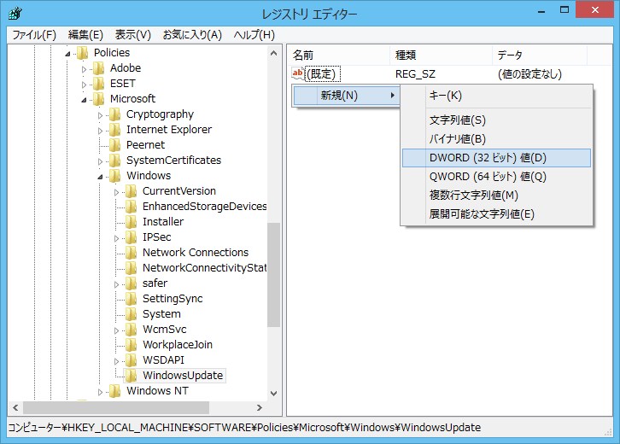Click the SettingSync folder icon

(x=132, y=299)
